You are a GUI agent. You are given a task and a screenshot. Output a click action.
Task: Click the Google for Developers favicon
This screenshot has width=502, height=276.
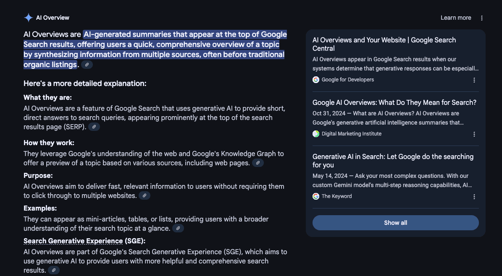click(316, 80)
